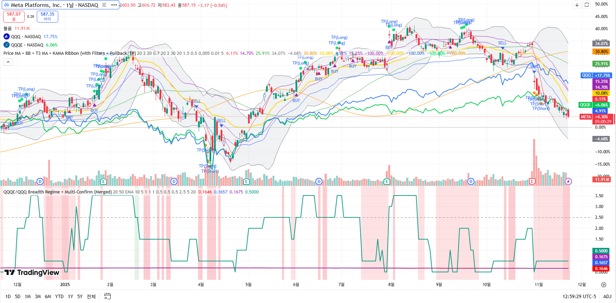The height and width of the screenshot is (303, 616).
Task: Click the gray -4.68% price label
Action: [601, 139]
